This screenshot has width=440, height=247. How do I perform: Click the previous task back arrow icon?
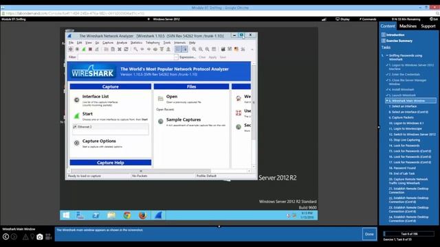[x=5, y=237]
